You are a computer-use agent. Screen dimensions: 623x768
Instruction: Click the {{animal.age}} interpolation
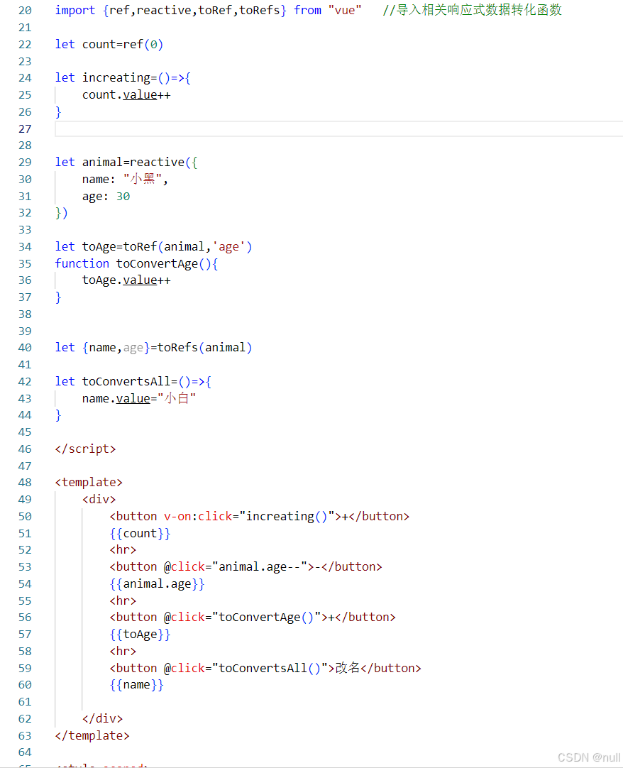(158, 584)
